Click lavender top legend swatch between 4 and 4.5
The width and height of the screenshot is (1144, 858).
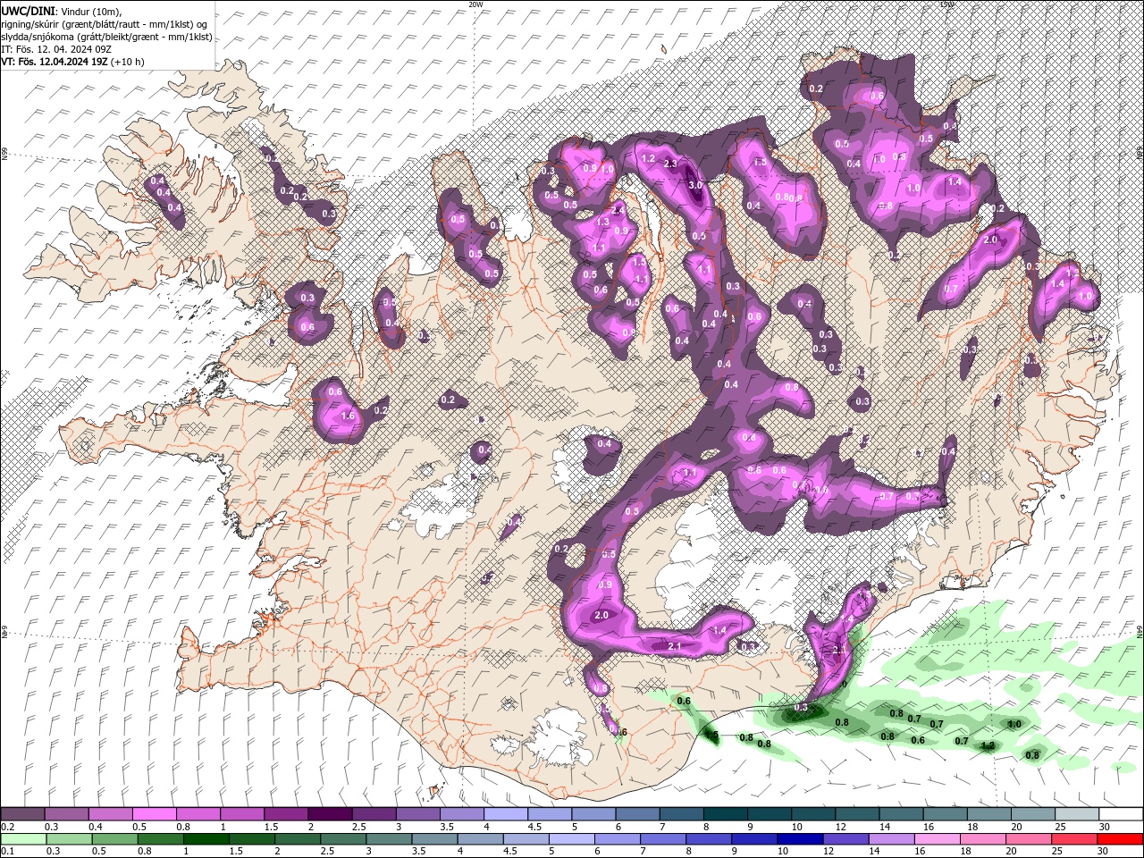[x=506, y=814]
